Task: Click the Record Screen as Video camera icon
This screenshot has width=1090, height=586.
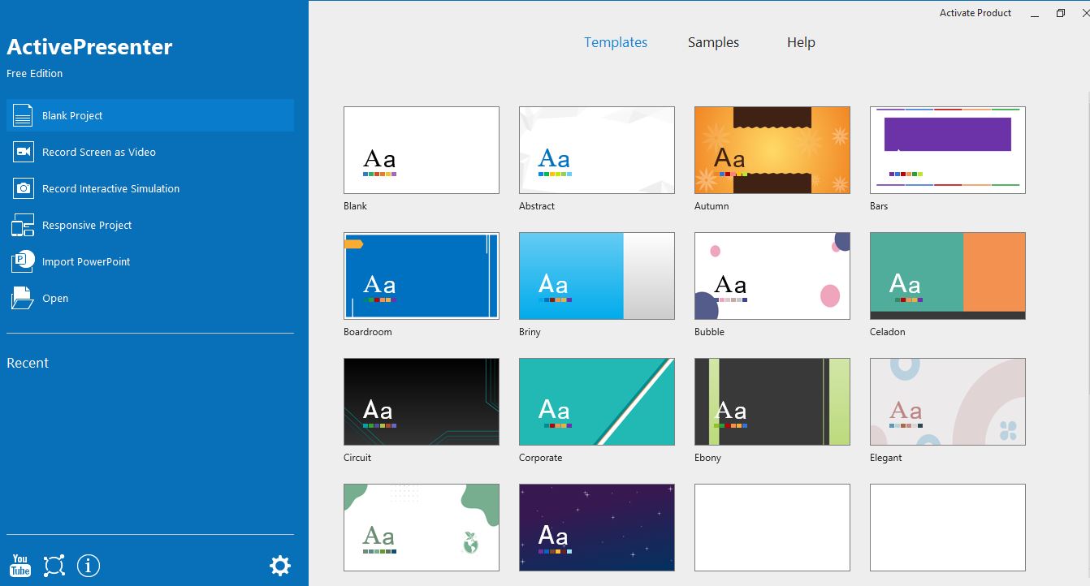Action: click(x=23, y=152)
